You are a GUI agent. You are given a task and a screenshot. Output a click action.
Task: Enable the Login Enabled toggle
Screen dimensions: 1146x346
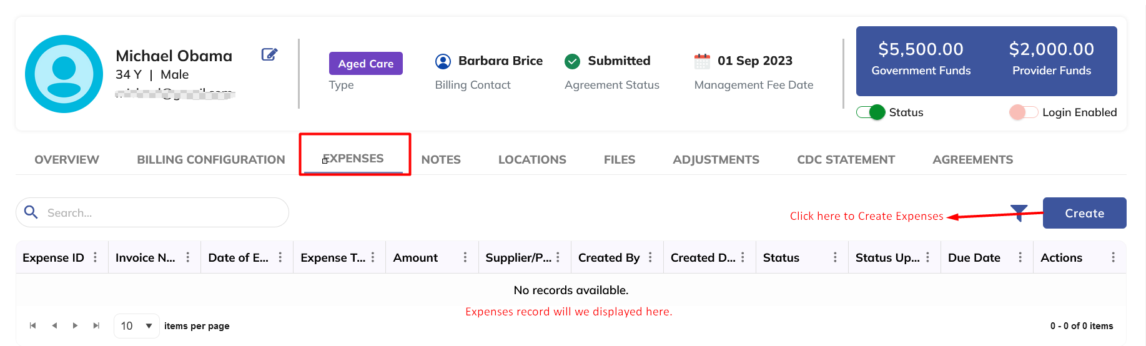tap(1023, 112)
